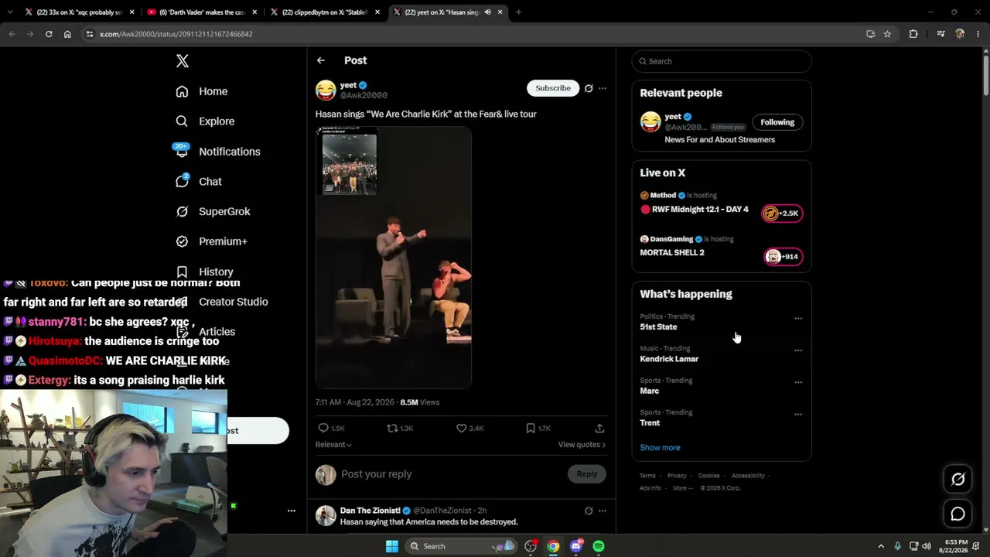The image size is (990, 557).
Task: Open the View quotes link
Action: click(582, 445)
